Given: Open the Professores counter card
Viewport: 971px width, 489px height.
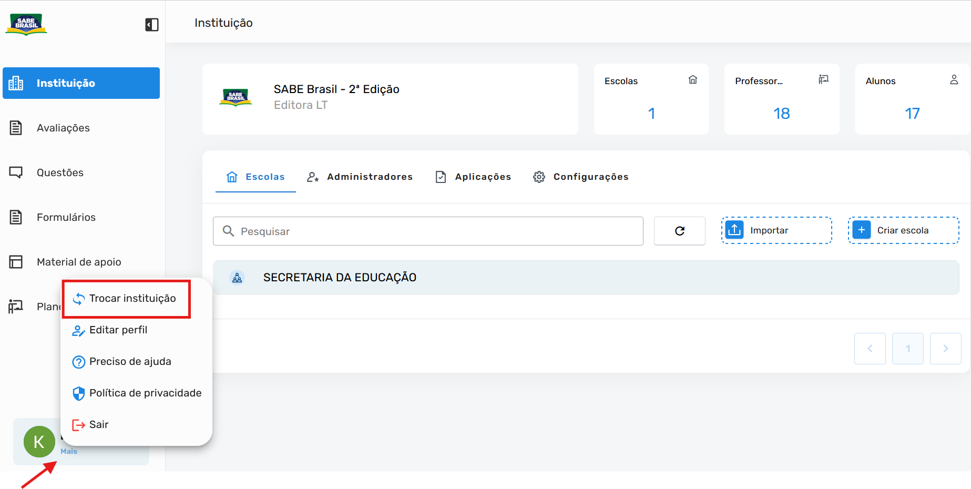Looking at the screenshot, I should [x=782, y=99].
